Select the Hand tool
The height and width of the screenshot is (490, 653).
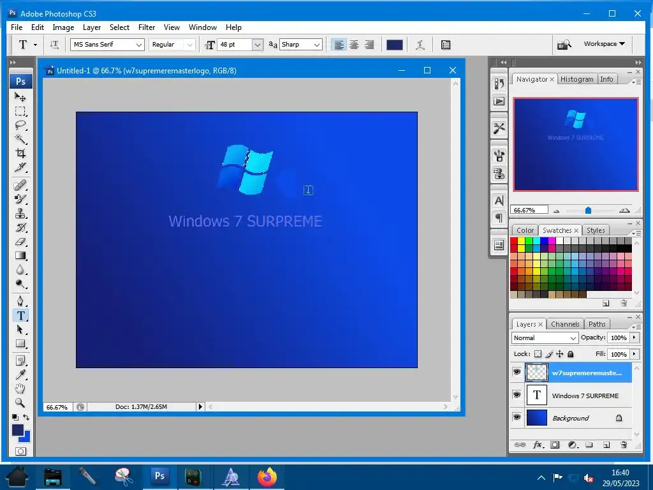20,389
